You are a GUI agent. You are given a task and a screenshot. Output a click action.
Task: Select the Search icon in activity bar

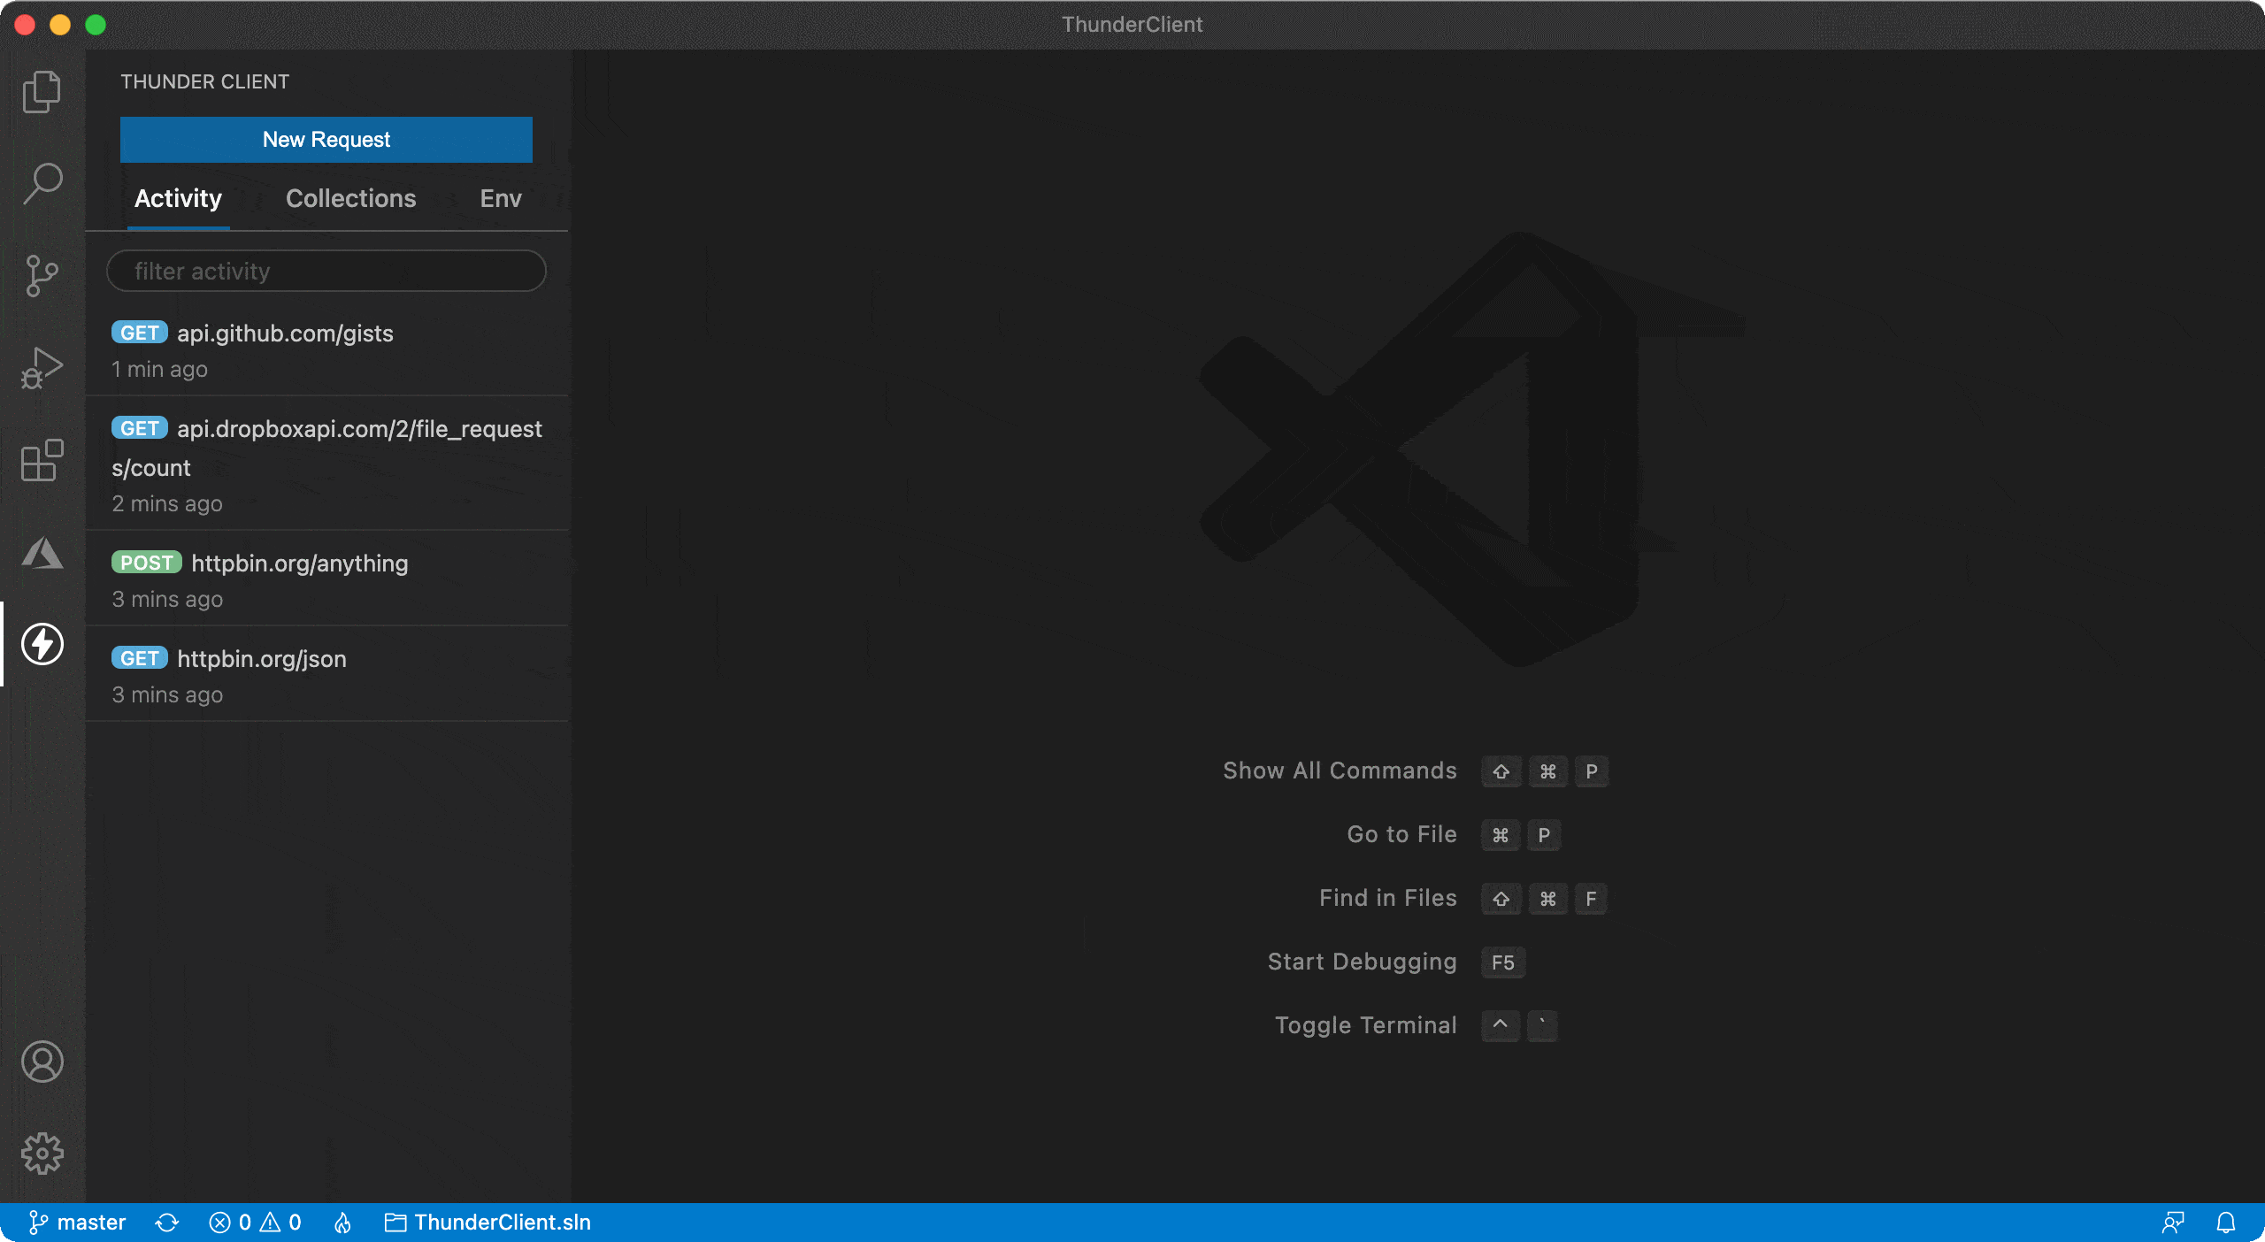click(42, 183)
